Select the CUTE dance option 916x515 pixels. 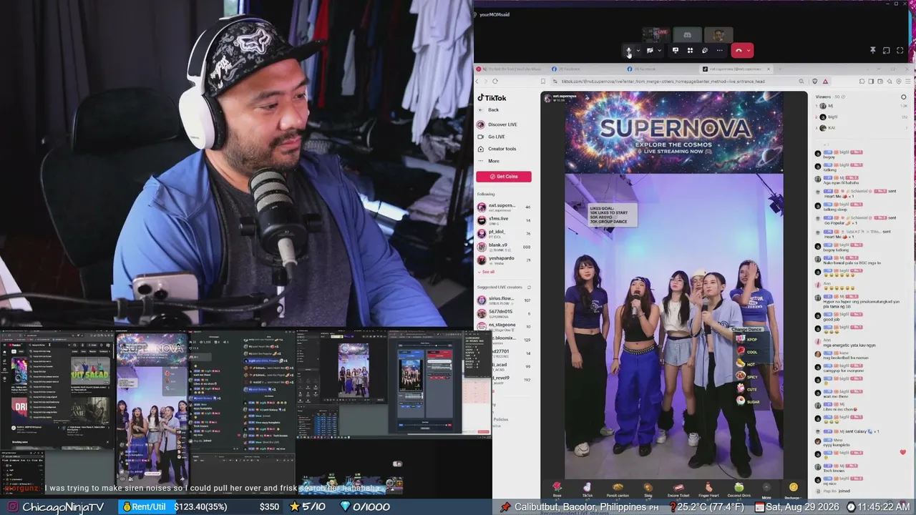[x=746, y=389]
